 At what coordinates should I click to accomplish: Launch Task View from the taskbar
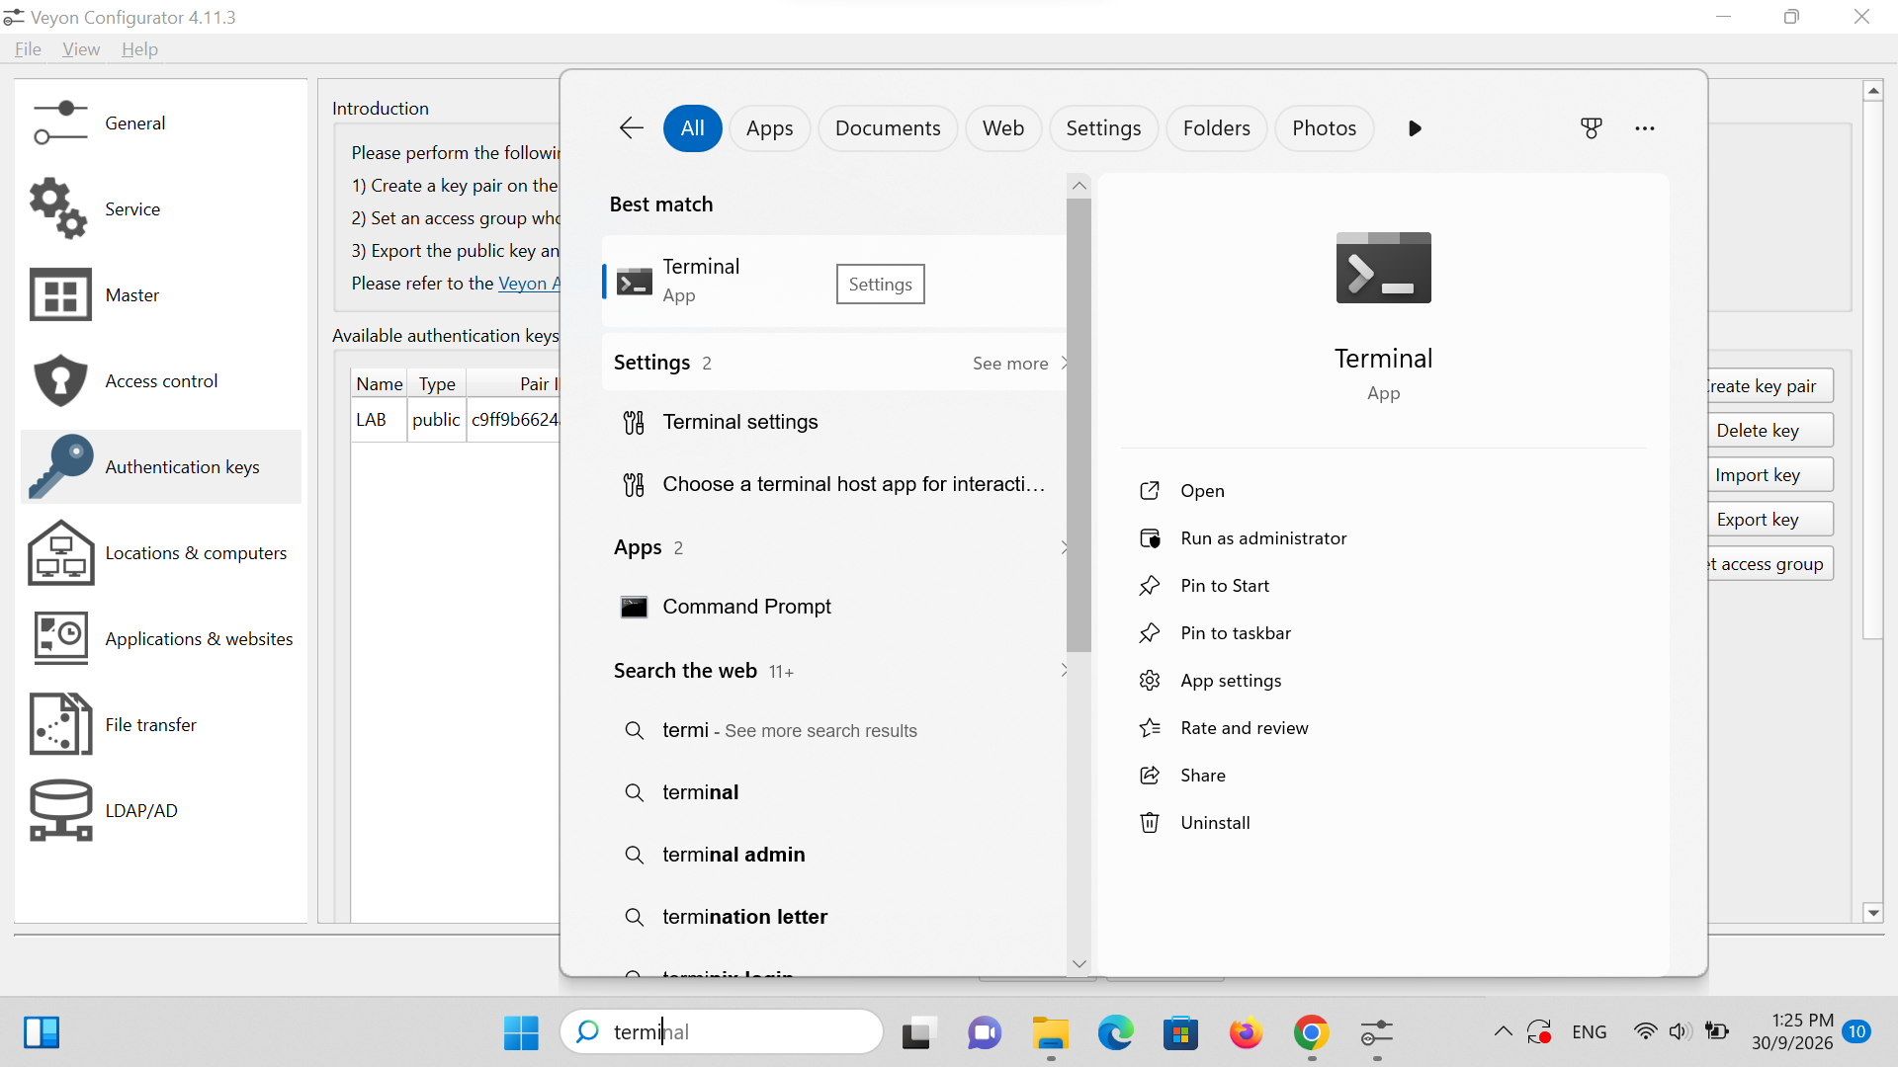tap(918, 1032)
